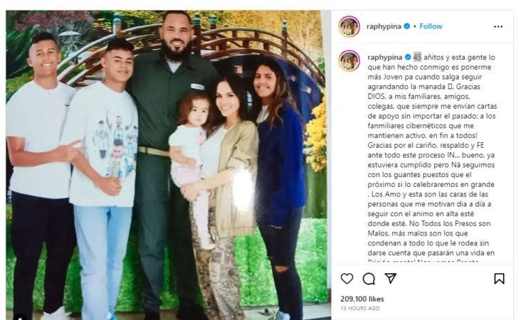Image resolution: width=526 pixels, height=320 pixels.
Task: Click the highlighted 45 in the caption
Action: pyautogui.click(x=417, y=57)
